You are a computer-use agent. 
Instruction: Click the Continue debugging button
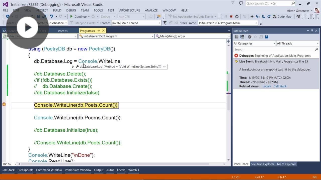78,16
